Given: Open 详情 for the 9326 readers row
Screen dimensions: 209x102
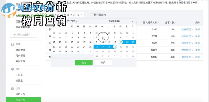Looking at the screenshot, I should coord(197,43).
